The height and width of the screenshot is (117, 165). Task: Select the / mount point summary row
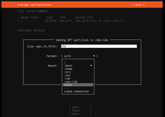pos(72,21)
